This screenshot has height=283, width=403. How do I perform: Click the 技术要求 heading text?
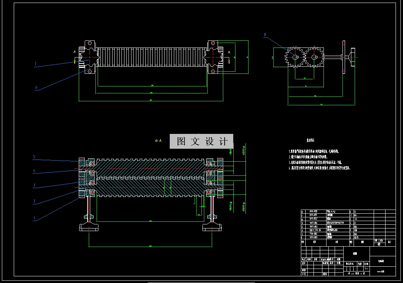tap(311, 140)
